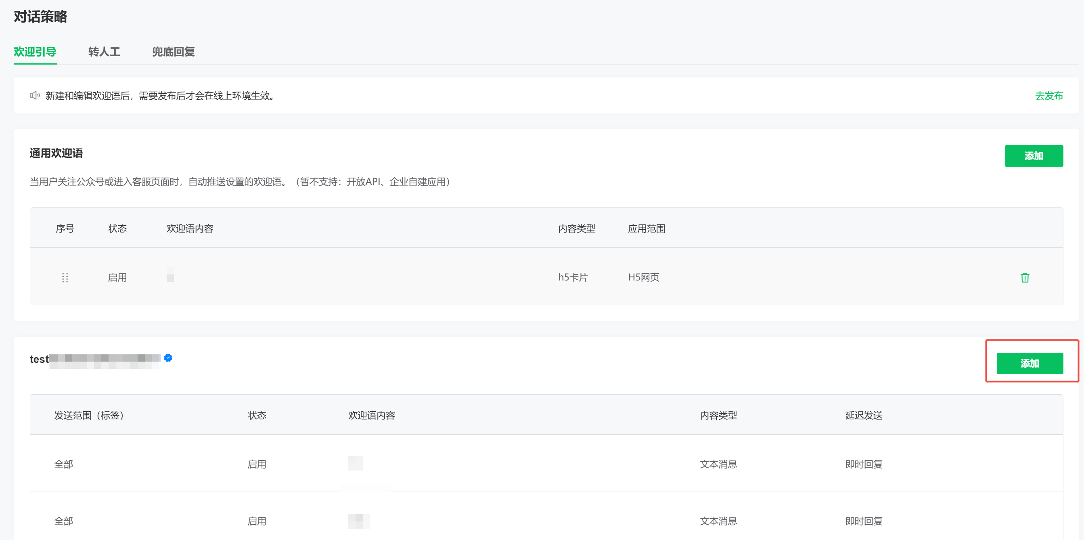Click 启用 status in h5卡片 row
The height and width of the screenshot is (540, 1084).
coord(117,277)
